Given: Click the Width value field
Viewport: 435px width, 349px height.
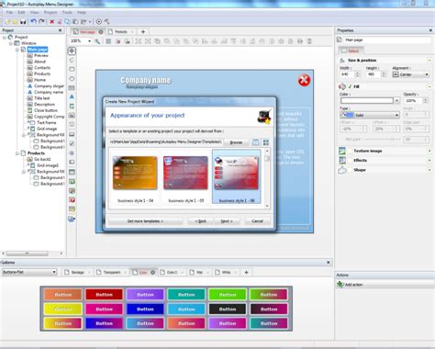Looking at the screenshot, I should [x=347, y=74].
